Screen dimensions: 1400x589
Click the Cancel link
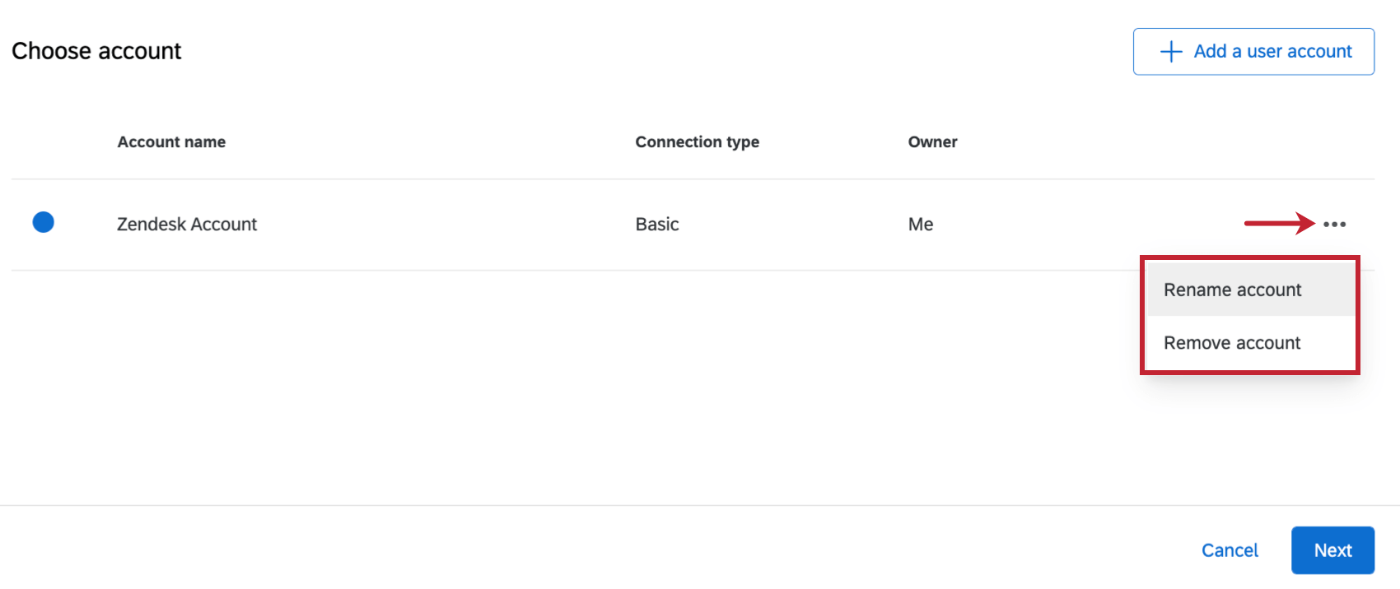[x=1230, y=550]
